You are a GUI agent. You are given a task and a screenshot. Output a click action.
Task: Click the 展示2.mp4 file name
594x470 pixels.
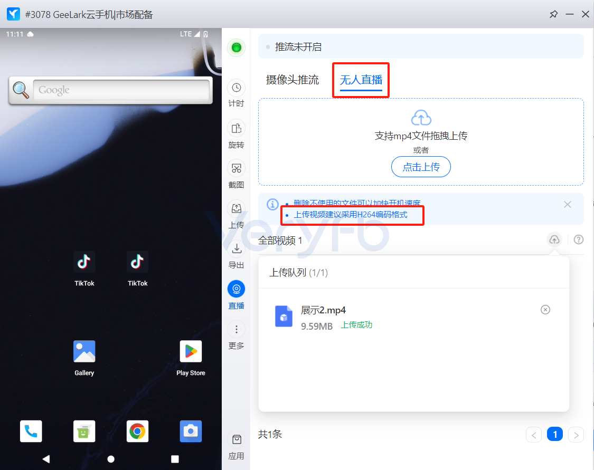tap(323, 310)
